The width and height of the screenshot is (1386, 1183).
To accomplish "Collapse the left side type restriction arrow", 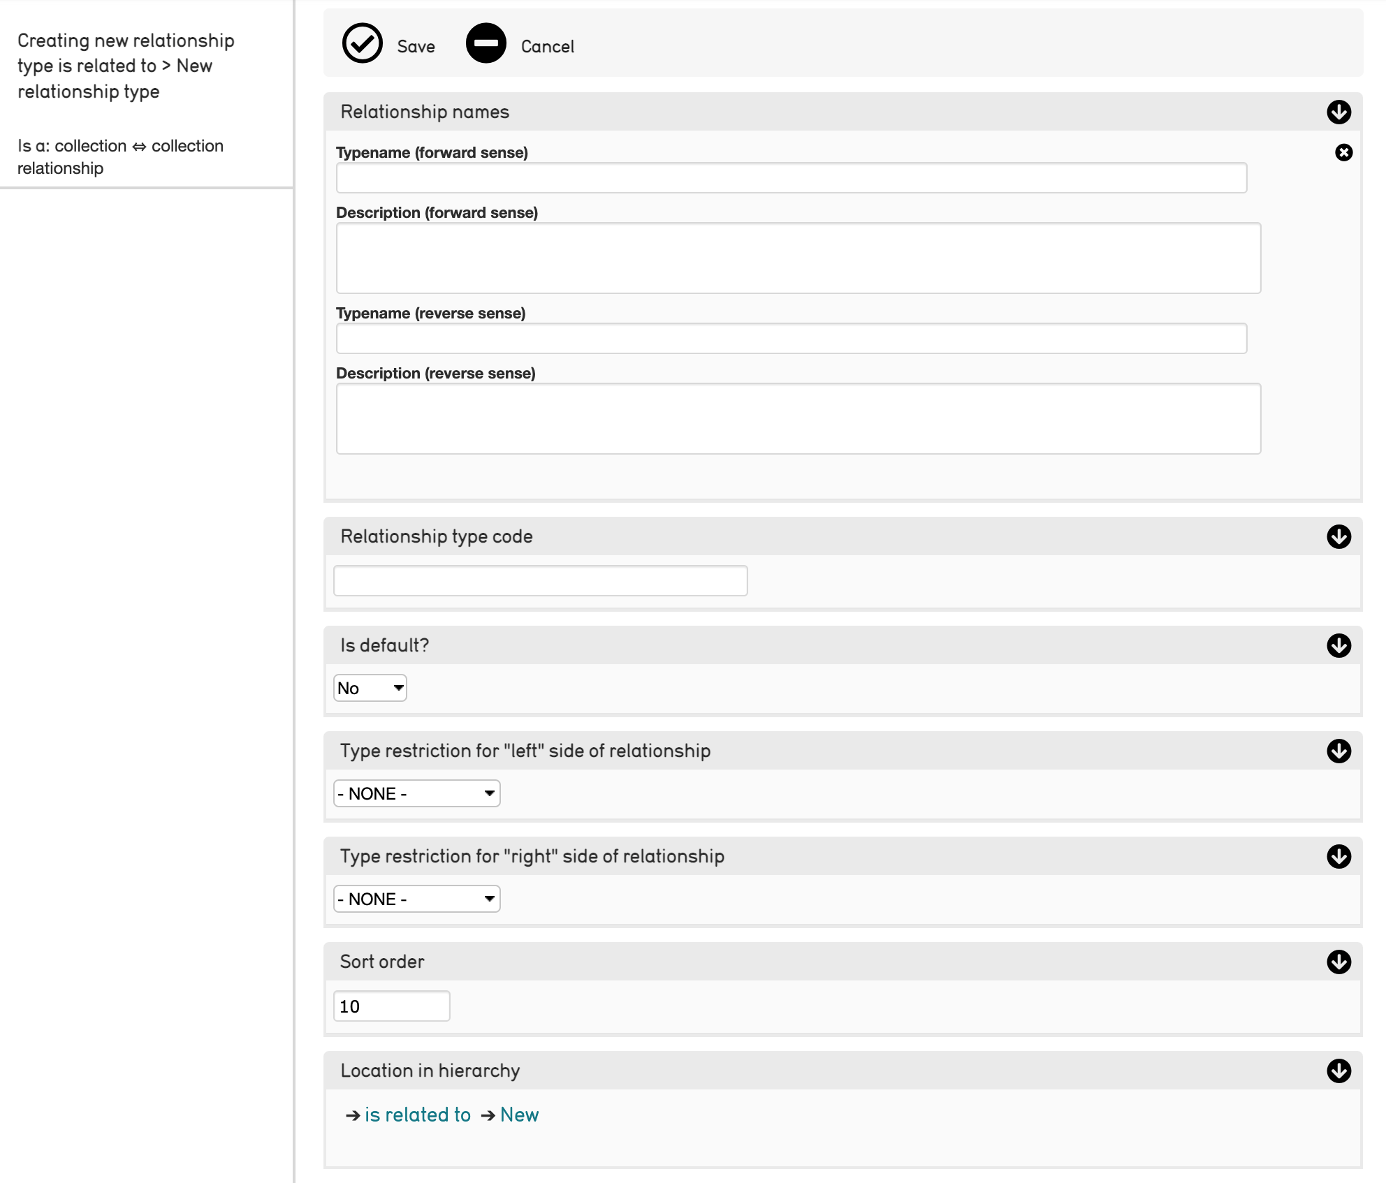I will (x=1338, y=751).
